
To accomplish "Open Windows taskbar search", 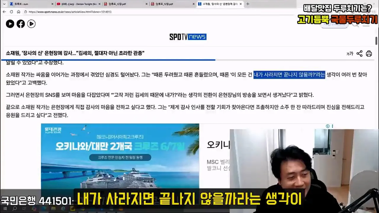I will 15,209.
